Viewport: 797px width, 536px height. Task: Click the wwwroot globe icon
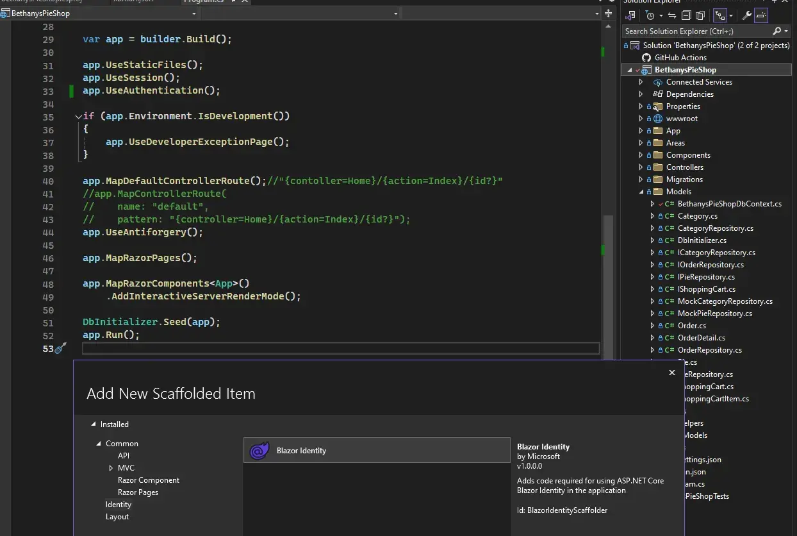[x=657, y=119]
